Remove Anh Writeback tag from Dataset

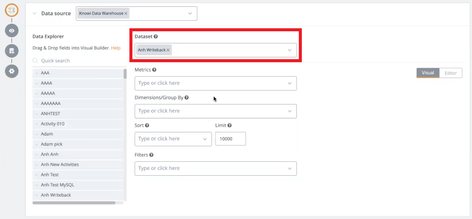coord(168,50)
